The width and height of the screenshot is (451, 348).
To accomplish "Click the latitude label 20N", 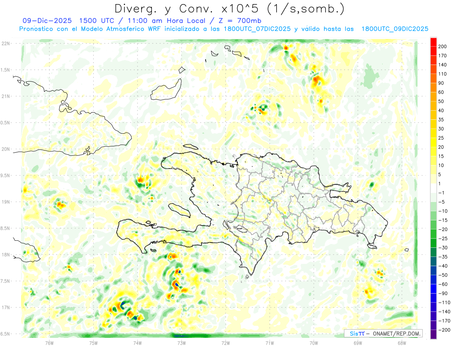I will pos(6,149).
